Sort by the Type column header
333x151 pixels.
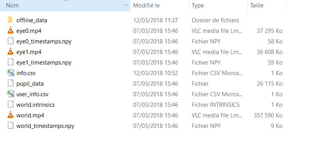pos(218,5)
